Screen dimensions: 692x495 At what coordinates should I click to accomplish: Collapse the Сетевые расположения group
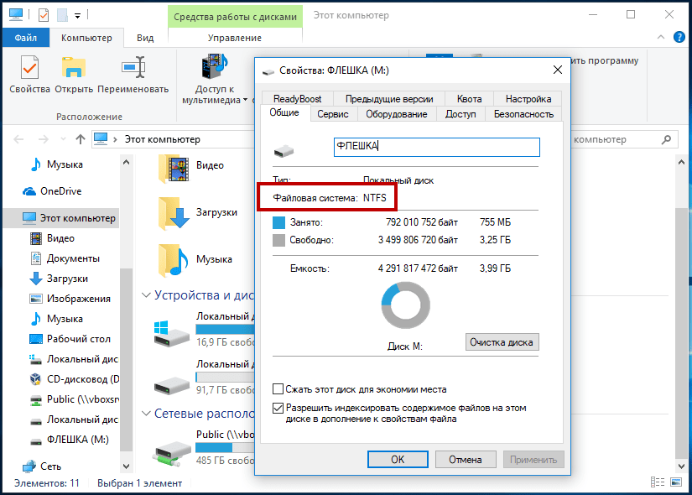(146, 414)
